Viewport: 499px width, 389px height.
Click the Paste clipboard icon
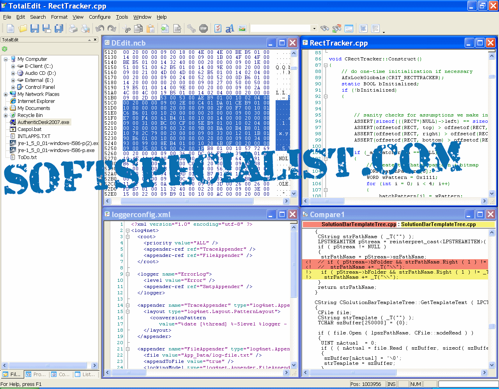150,28
